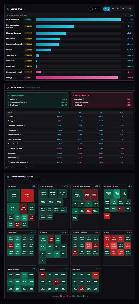Open the AMT tile in Real Estate

pos(95,275)
